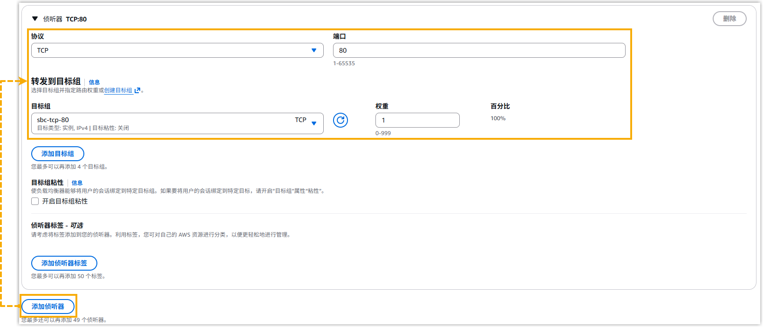Viewport: 763px width, 327px height.
Task: Click external link icon after 创建目标组
Action: point(137,90)
